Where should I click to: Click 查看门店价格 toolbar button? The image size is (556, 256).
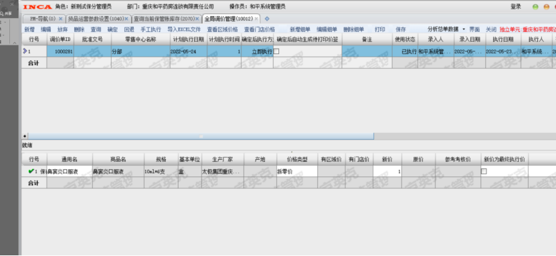[259, 29]
